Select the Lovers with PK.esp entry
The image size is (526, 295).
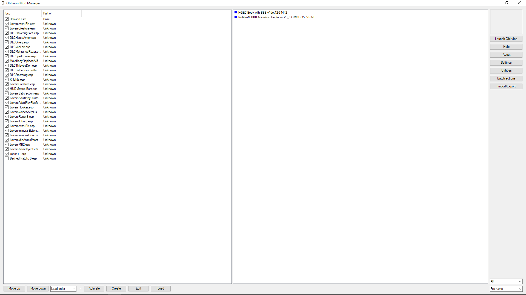point(22,126)
